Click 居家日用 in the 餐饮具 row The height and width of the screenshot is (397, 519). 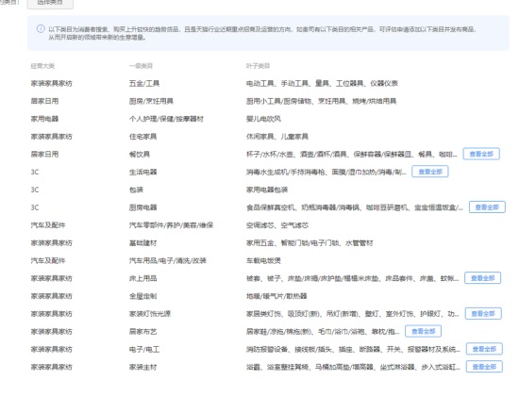click(44, 154)
